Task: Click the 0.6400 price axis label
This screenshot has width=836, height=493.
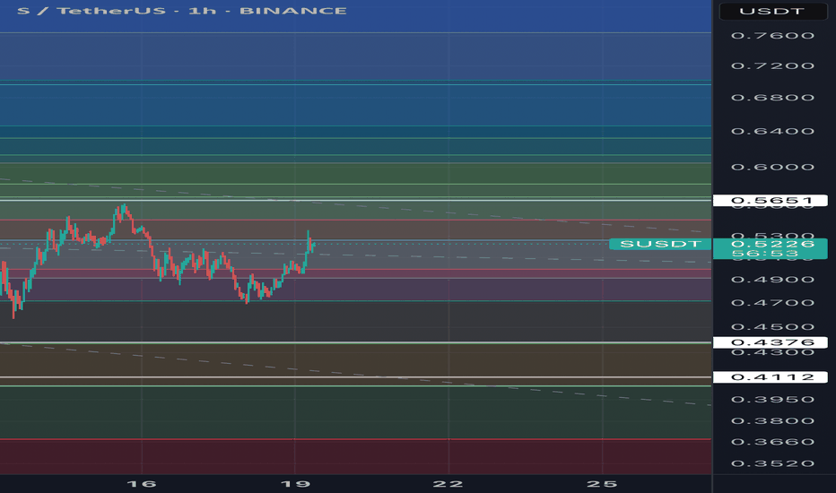Action: tap(772, 131)
